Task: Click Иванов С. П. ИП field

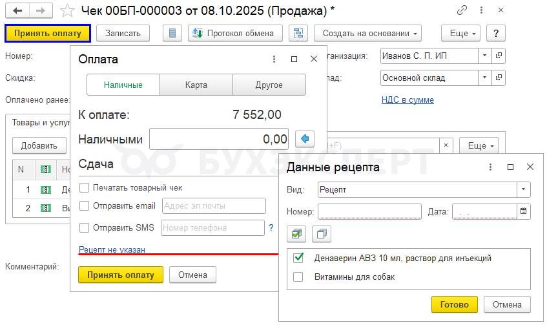Action: click(429, 56)
